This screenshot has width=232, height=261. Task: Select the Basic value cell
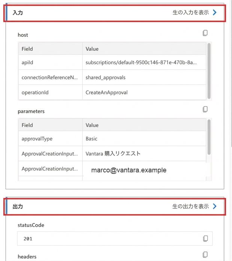(144, 139)
